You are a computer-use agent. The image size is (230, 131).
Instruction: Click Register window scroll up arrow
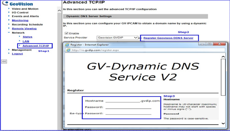pos(223,57)
